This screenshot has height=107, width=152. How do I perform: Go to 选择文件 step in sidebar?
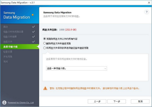click(x=8, y=42)
